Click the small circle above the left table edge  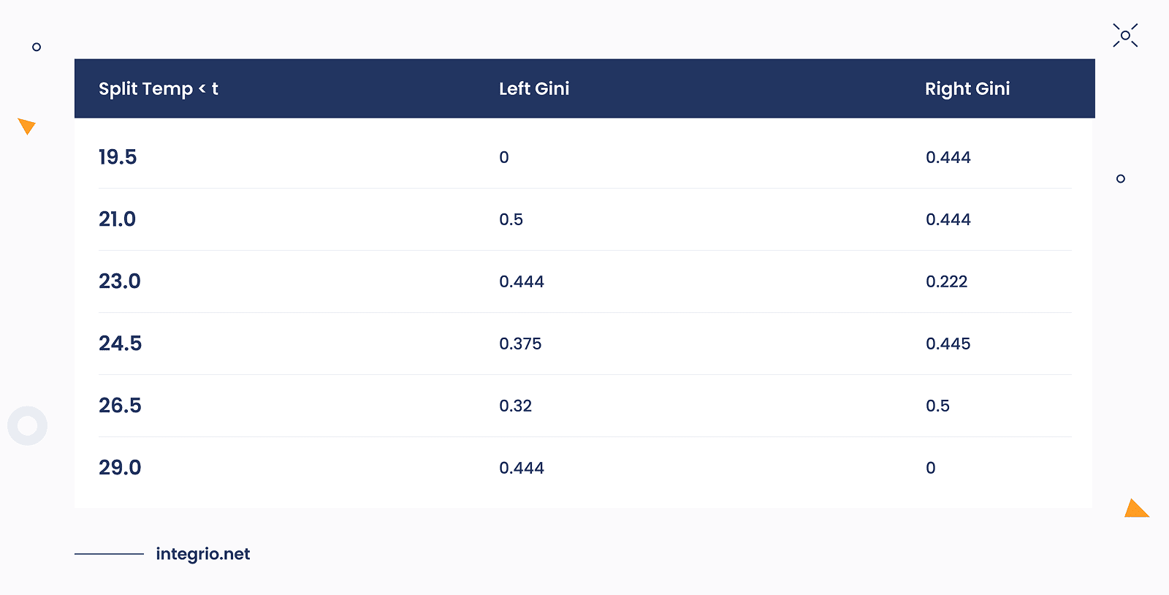point(37,47)
